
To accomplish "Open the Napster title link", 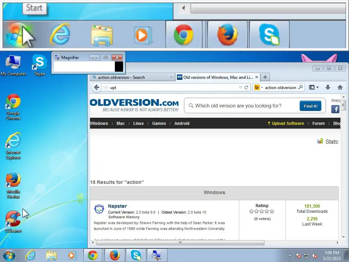I will point(117,206).
